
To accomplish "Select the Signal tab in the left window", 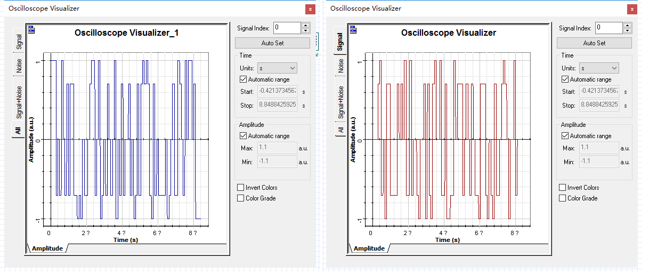I will pyautogui.click(x=19, y=41).
